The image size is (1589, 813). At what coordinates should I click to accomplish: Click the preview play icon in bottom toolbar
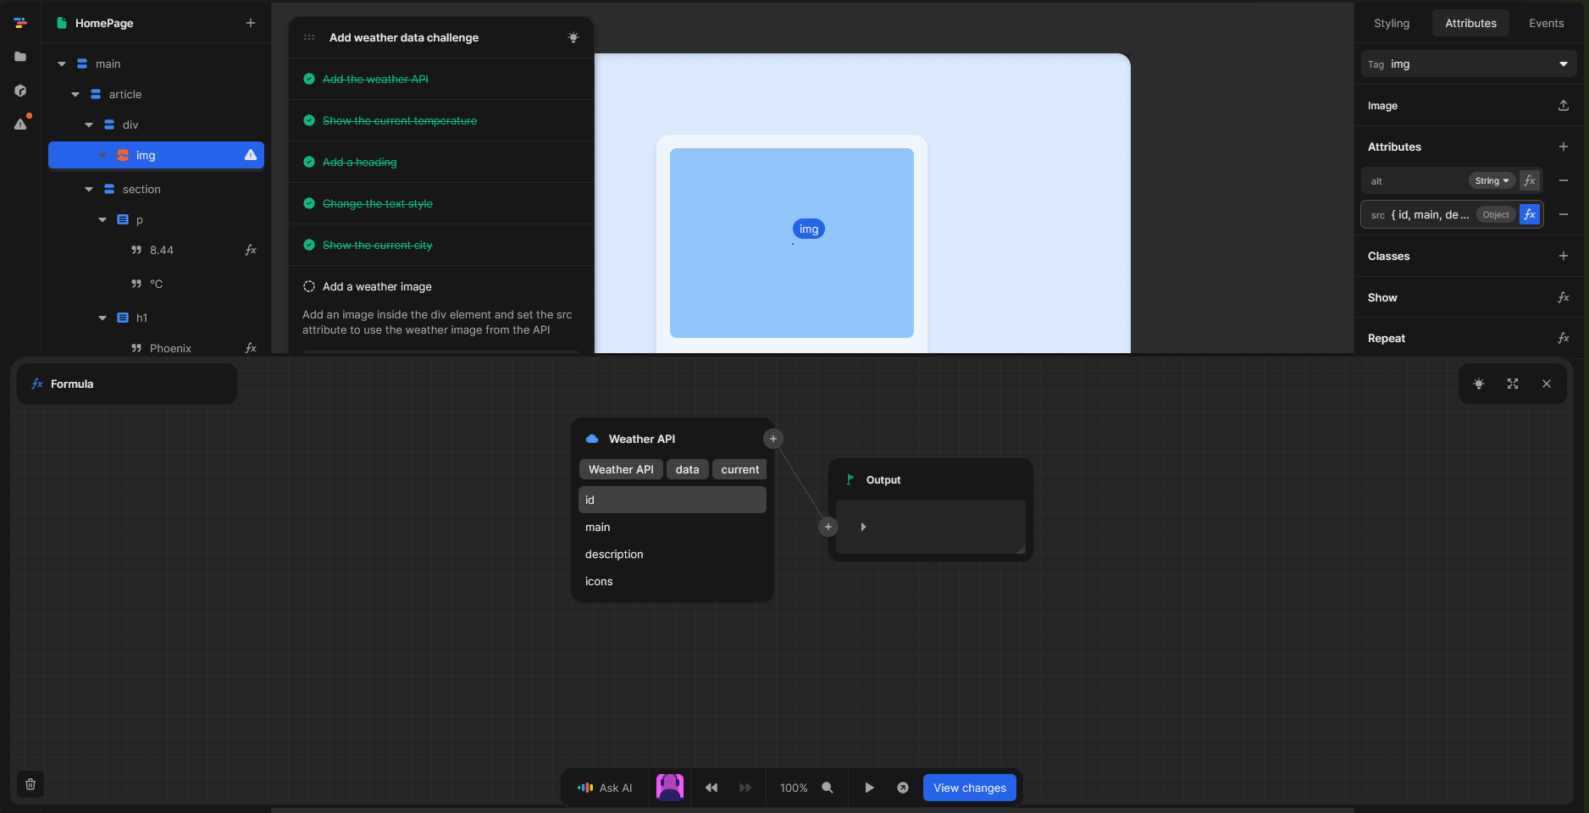point(869,788)
